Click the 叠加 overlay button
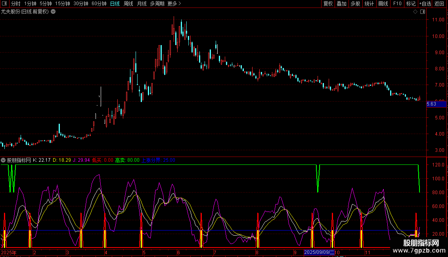The height and width of the screenshot is (257, 448). click(341, 4)
